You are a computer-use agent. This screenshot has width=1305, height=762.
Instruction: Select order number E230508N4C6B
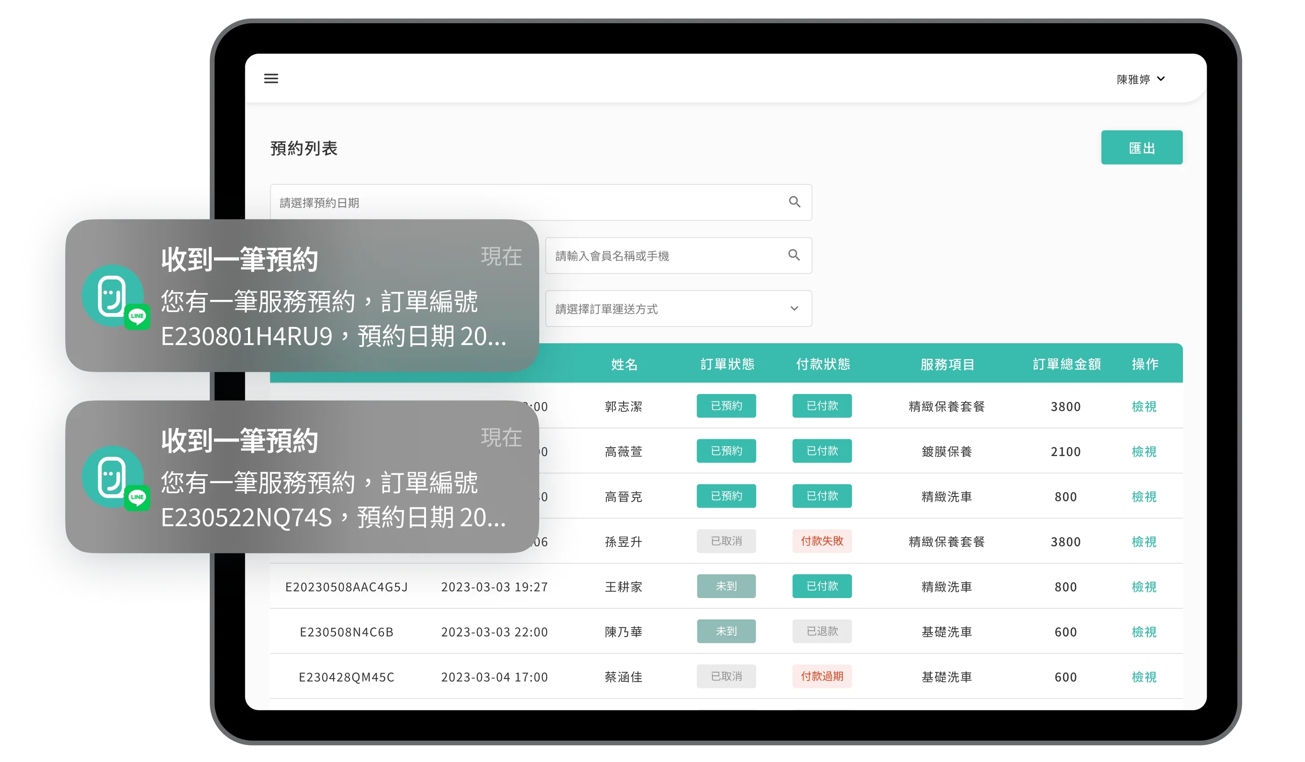click(346, 632)
